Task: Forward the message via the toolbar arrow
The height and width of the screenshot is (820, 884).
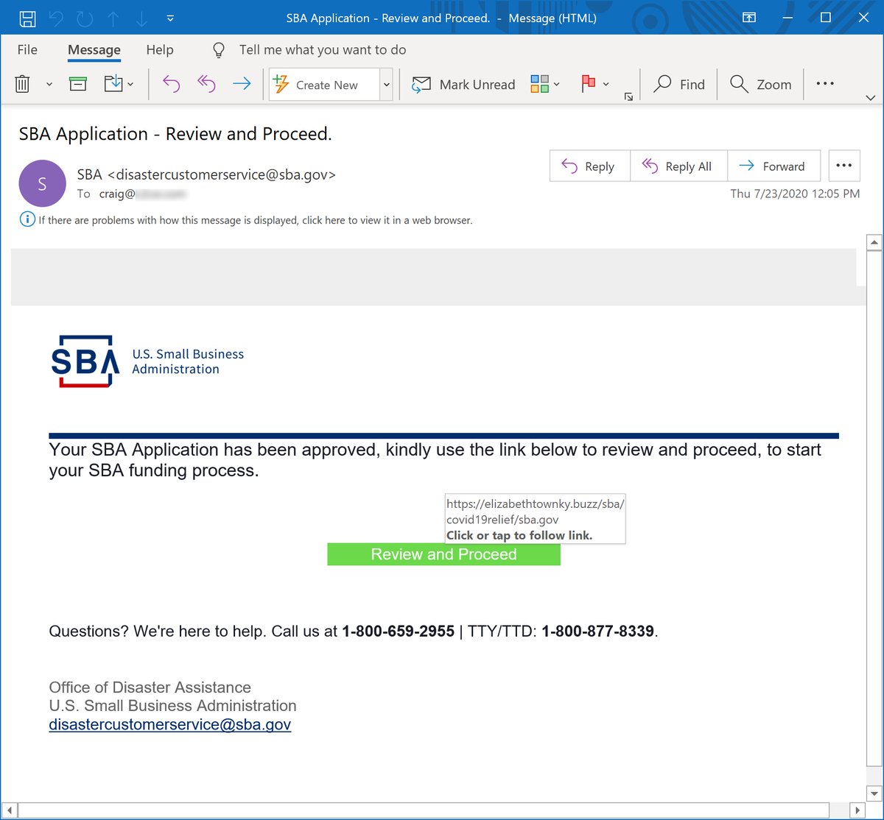Action: [242, 84]
